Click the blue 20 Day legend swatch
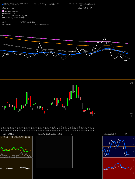 pyautogui.click(x=3, y=5)
